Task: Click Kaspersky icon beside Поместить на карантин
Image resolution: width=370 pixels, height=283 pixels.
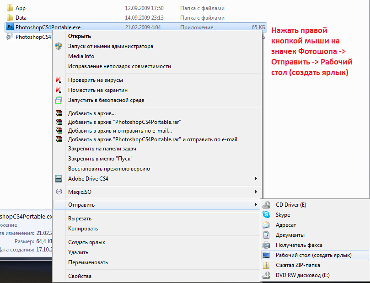Action: [59, 90]
